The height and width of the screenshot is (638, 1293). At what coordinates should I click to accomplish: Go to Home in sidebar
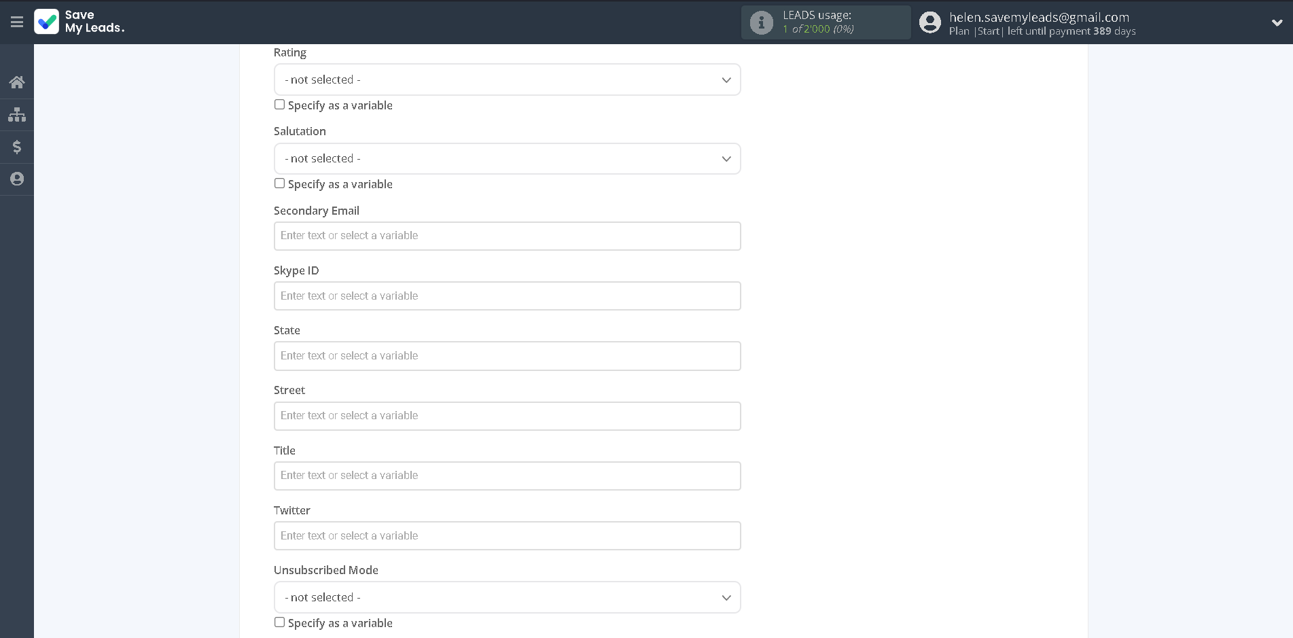[17, 82]
